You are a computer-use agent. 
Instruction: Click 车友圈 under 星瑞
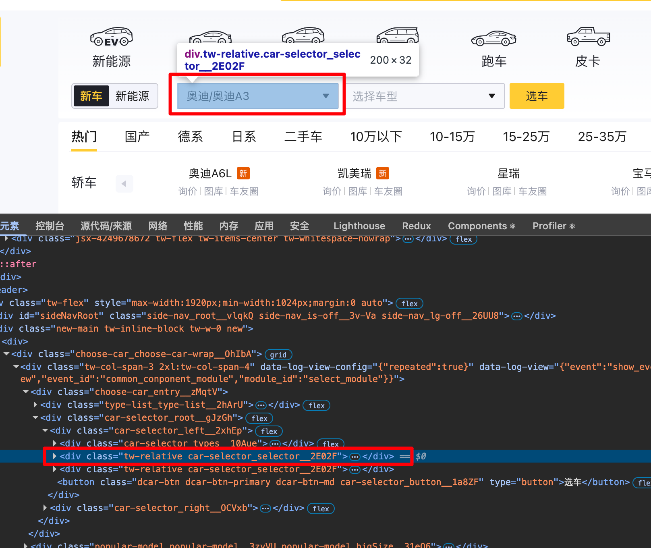(533, 191)
